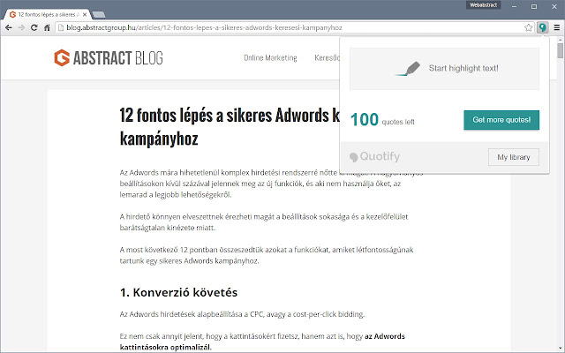Click the Webabstract profile badge

coord(483,5)
